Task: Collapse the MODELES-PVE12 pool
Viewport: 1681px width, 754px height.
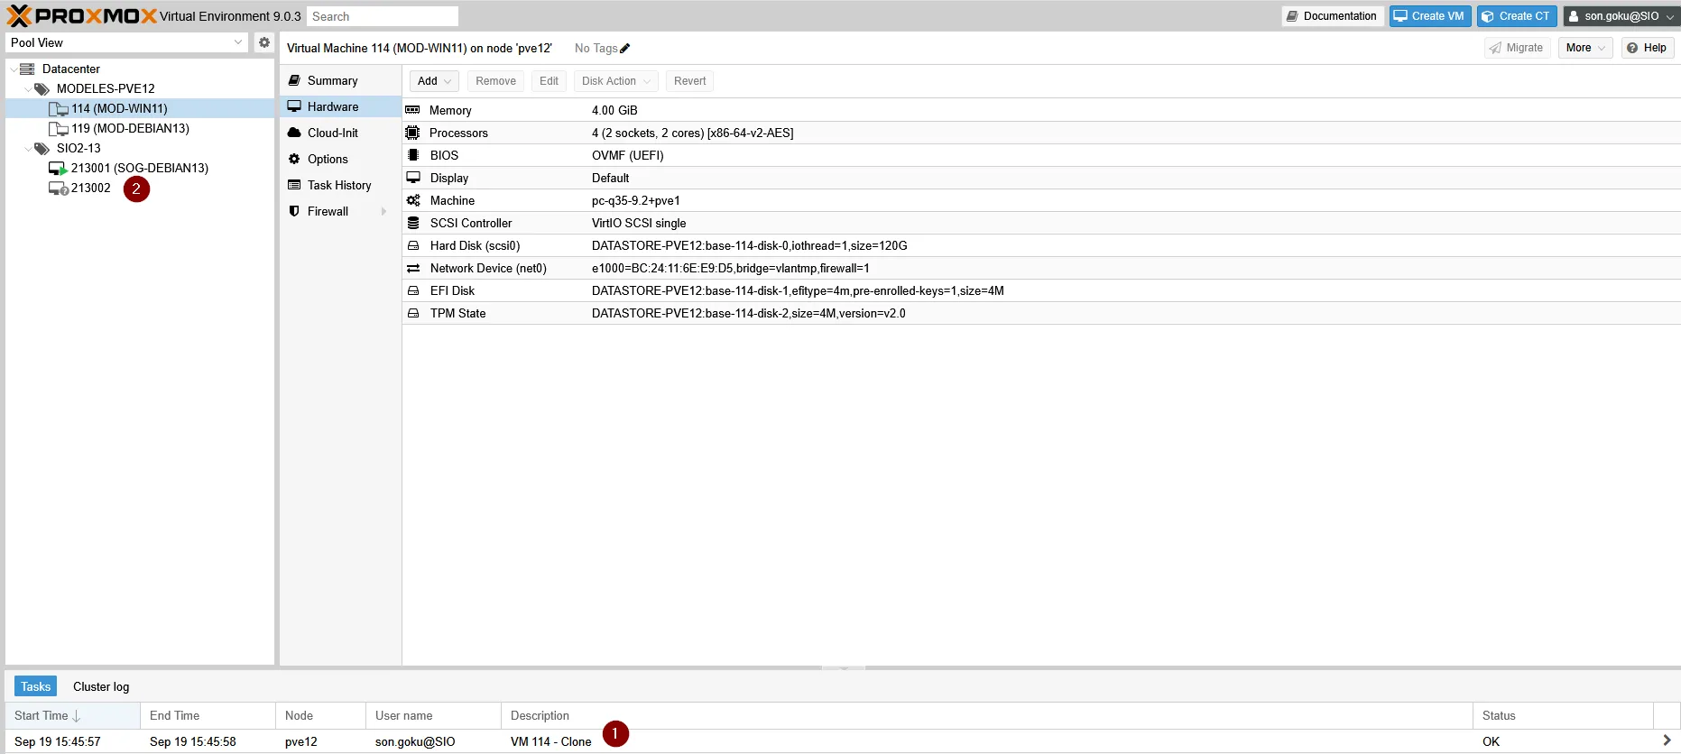Action: coord(28,89)
